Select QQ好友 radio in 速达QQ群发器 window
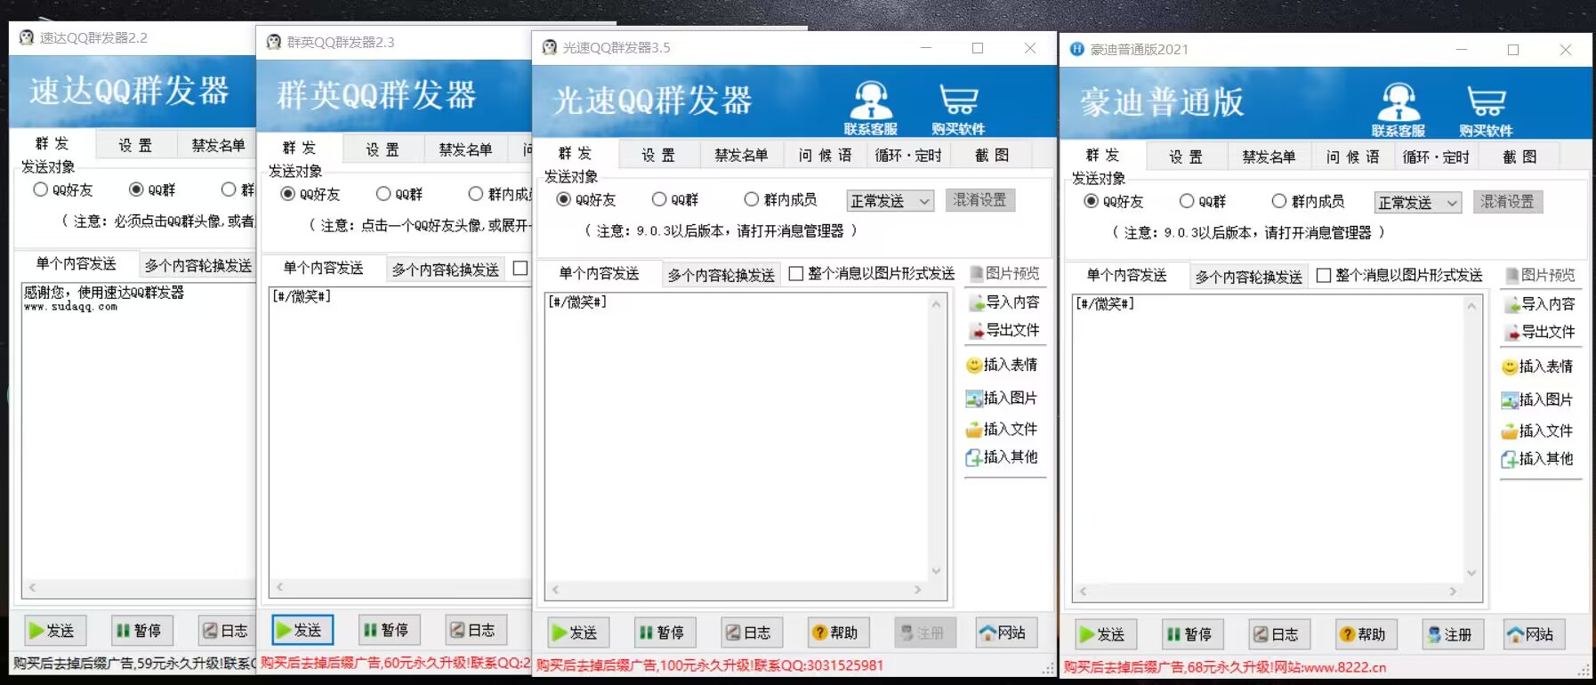The height and width of the screenshot is (685, 1596). 62,189
